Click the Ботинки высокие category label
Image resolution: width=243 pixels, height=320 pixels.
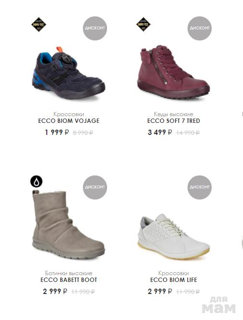coord(69,273)
